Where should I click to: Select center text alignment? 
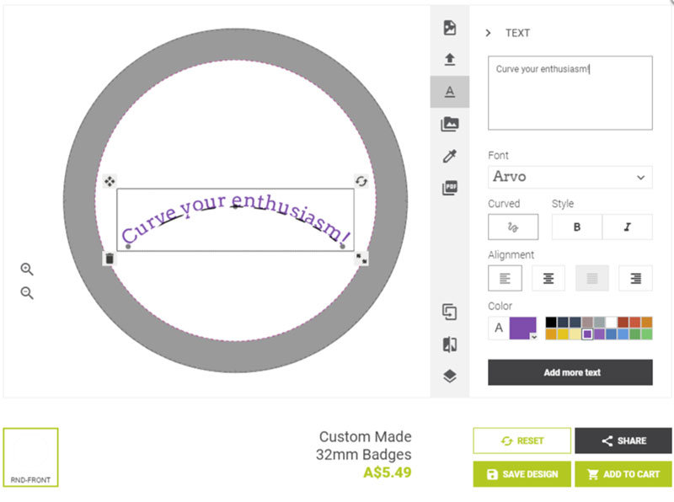click(548, 278)
